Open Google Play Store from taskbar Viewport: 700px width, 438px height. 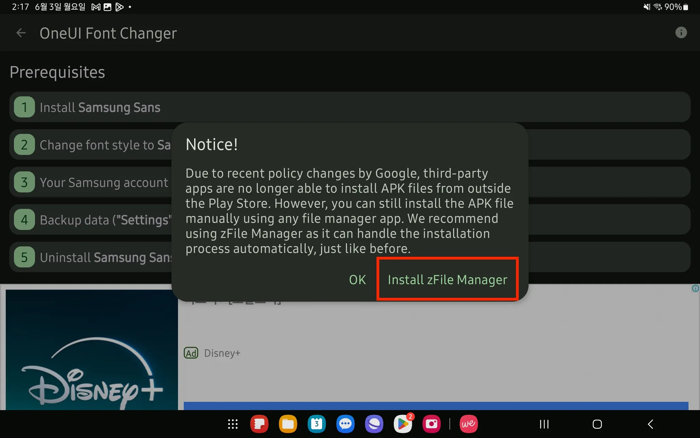pyautogui.click(x=403, y=424)
